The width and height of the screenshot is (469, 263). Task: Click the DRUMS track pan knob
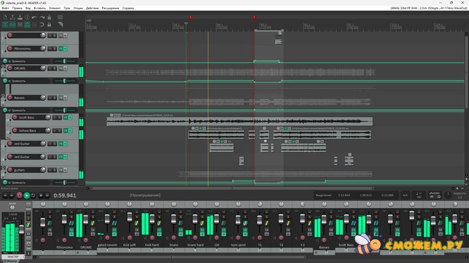click(x=43, y=68)
